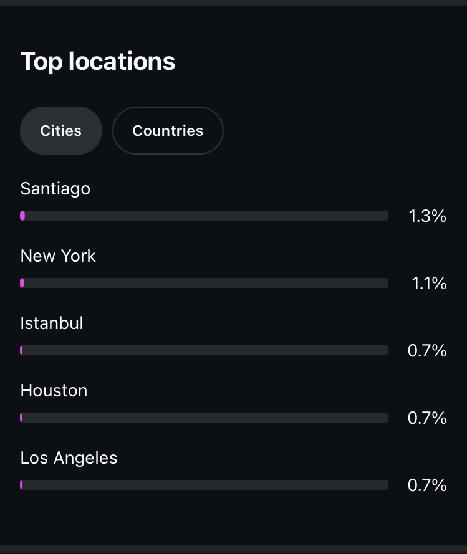Select the Houston city label
The width and height of the screenshot is (467, 554).
(x=54, y=390)
